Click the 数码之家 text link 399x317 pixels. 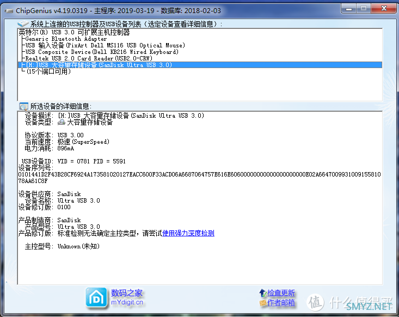(x=126, y=293)
